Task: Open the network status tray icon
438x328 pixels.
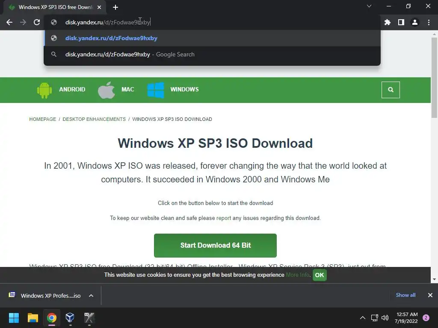Action: click(x=374, y=318)
